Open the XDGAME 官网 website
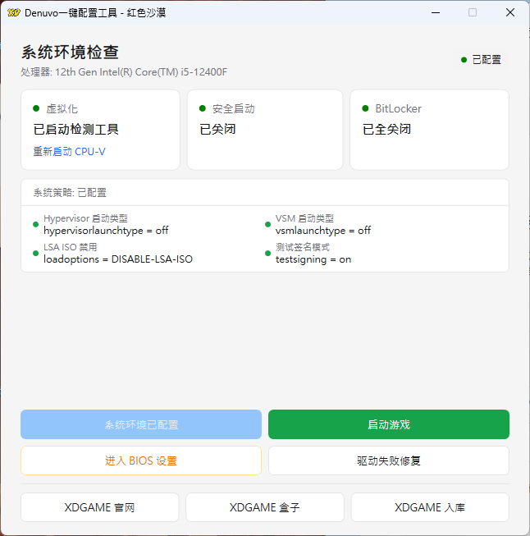Screen dimensions: 530x536 (x=99, y=507)
